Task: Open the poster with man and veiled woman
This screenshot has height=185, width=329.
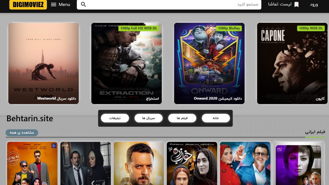Action: [86, 163]
